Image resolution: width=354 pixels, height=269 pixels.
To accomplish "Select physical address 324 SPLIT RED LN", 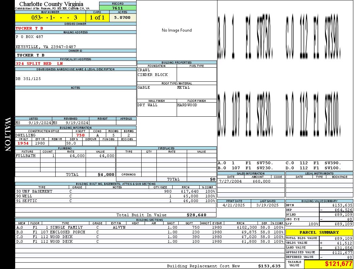I will (39, 64).
